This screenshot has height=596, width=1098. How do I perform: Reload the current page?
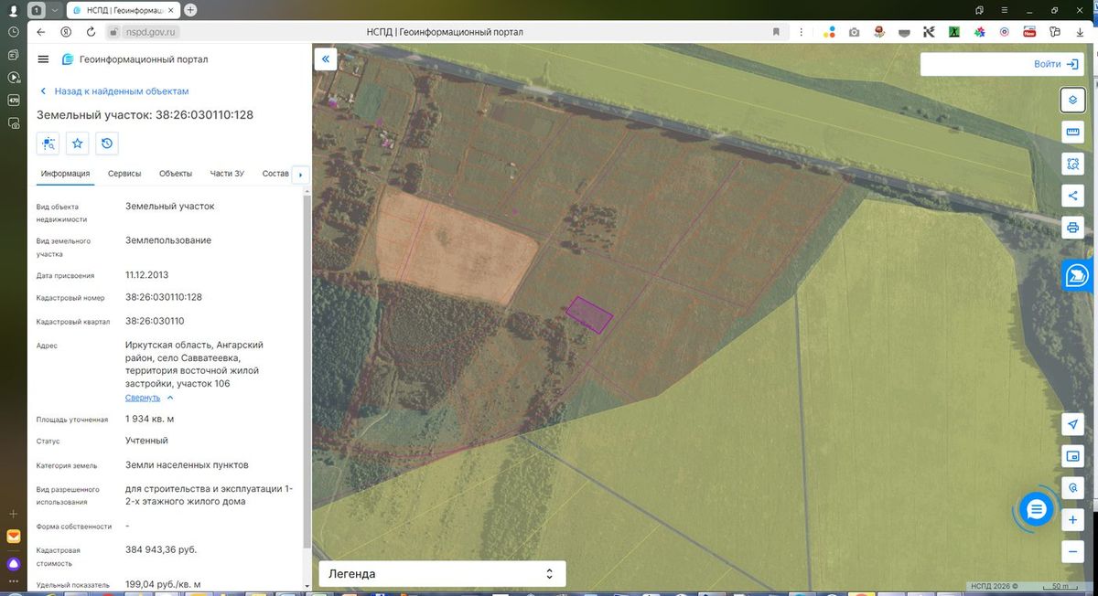91,32
